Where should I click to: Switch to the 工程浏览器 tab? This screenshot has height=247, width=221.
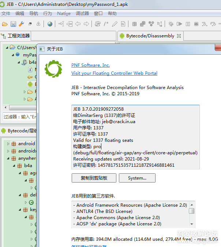[x=15, y=36]
